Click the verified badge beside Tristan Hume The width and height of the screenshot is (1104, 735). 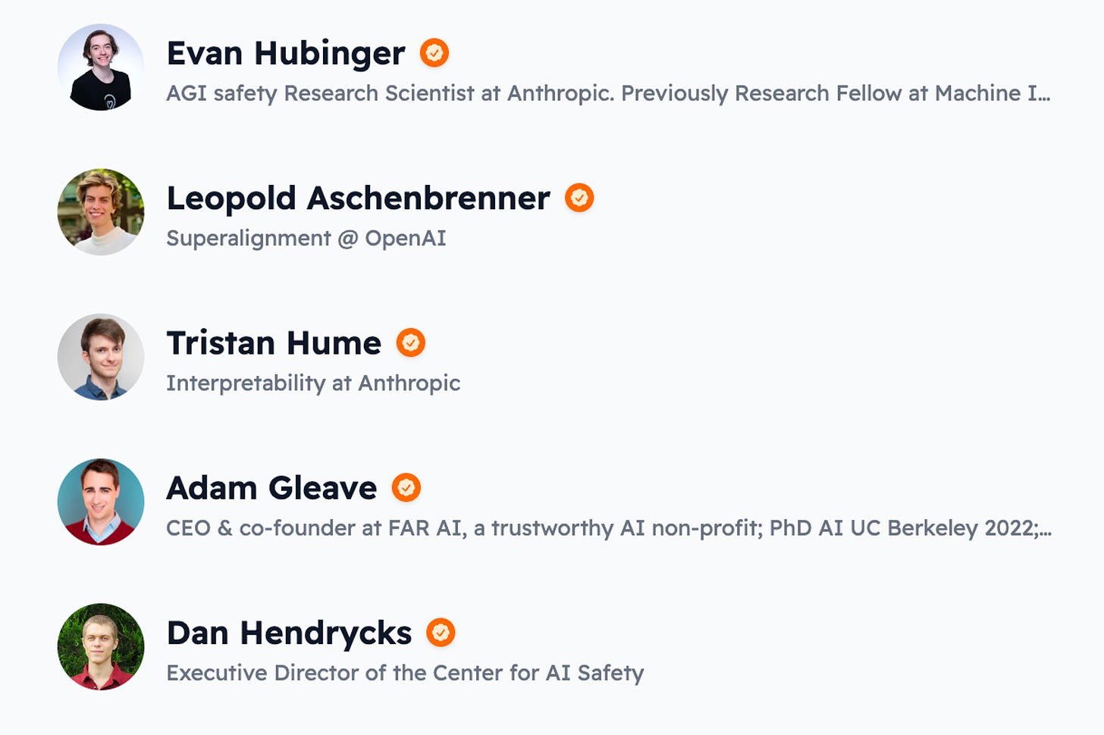coord(411,342)
